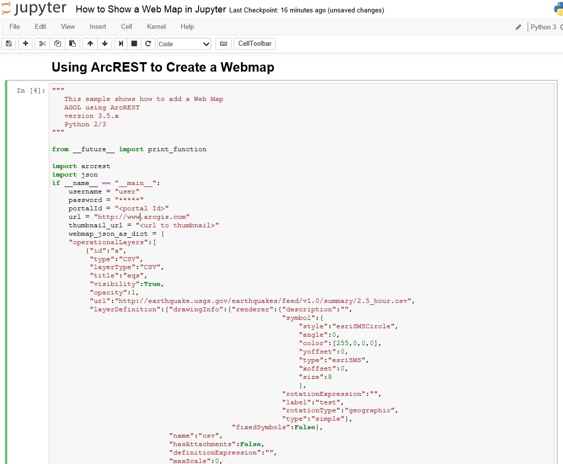Open the Insert menu
Viewport: 563px width, 464px height.
coord(98,27)
